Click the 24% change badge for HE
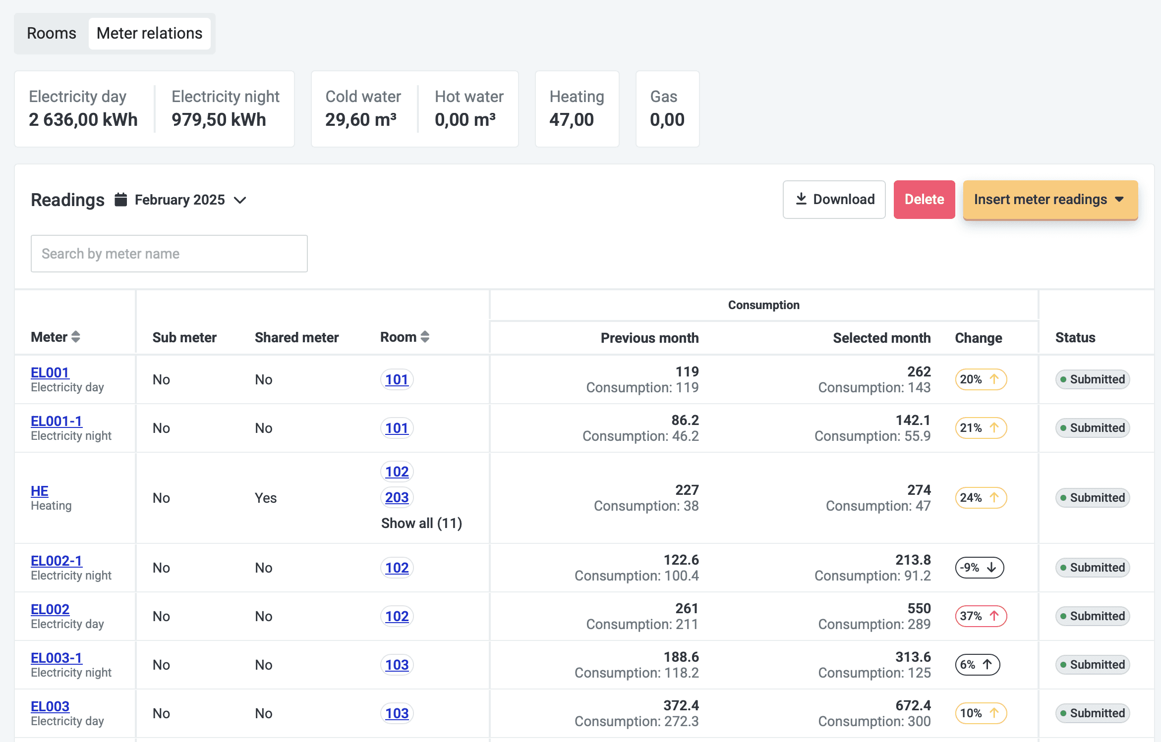 click(981, 498)
